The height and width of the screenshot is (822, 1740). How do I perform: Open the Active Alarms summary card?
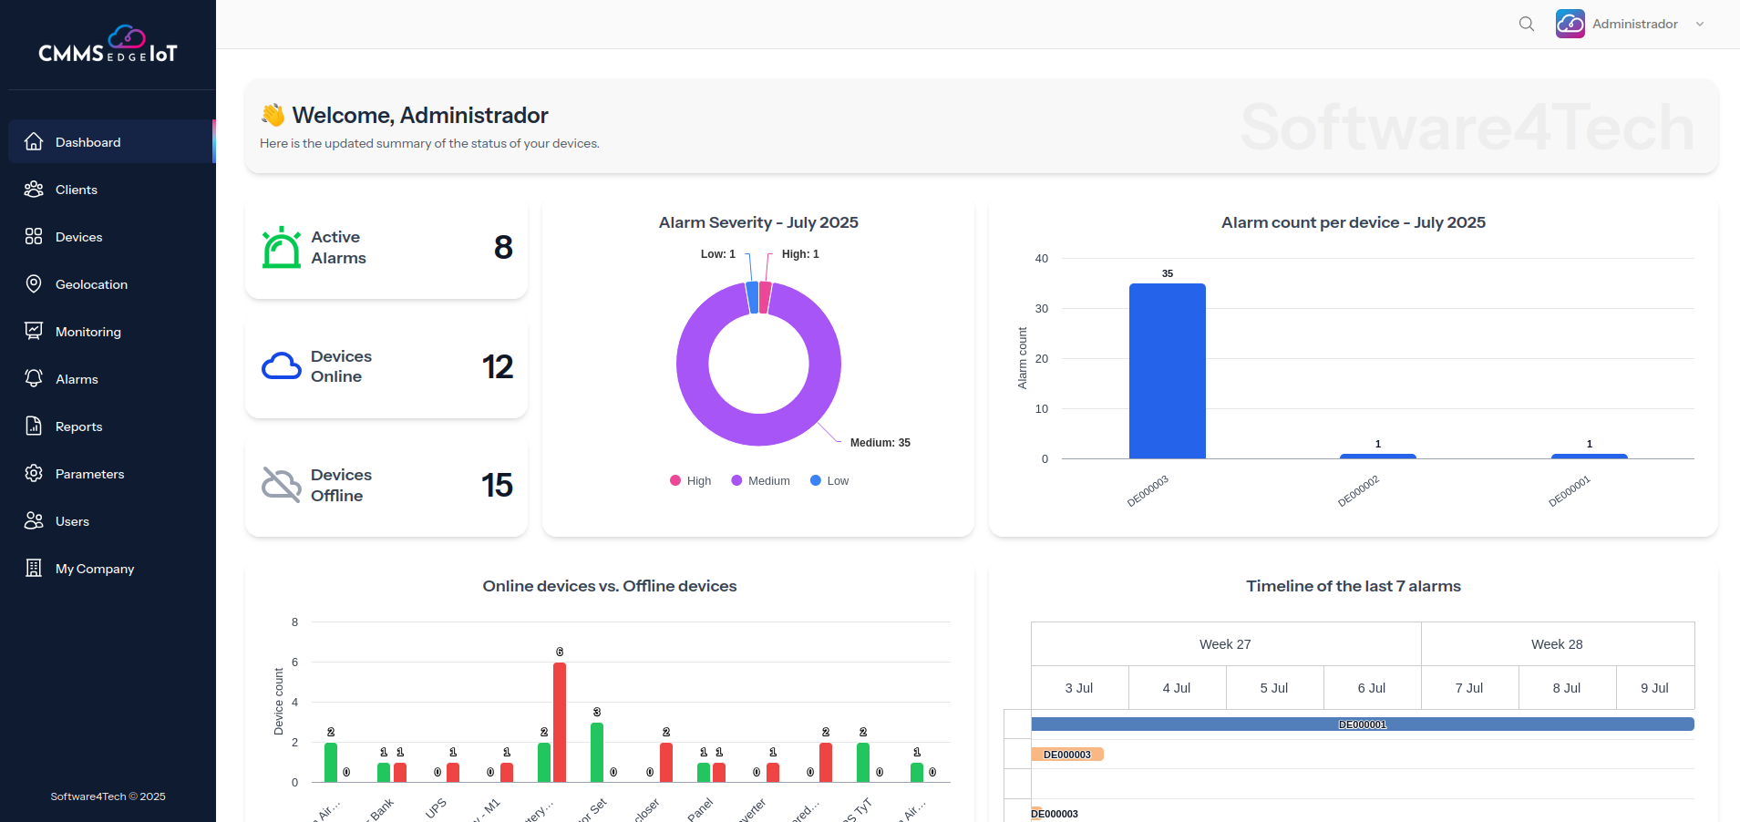point(386,248)
